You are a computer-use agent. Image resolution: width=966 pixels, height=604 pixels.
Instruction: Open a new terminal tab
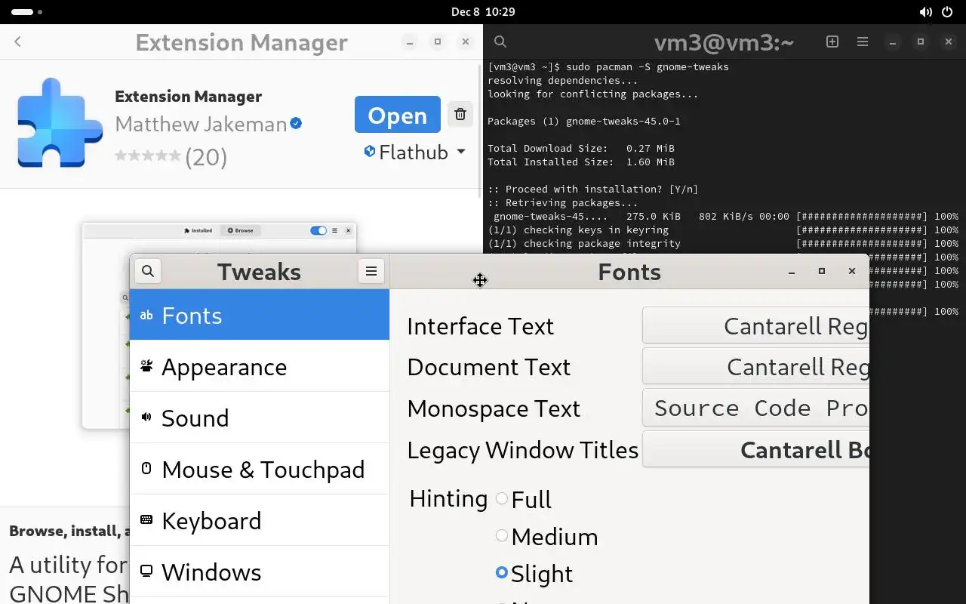(832, 42)
